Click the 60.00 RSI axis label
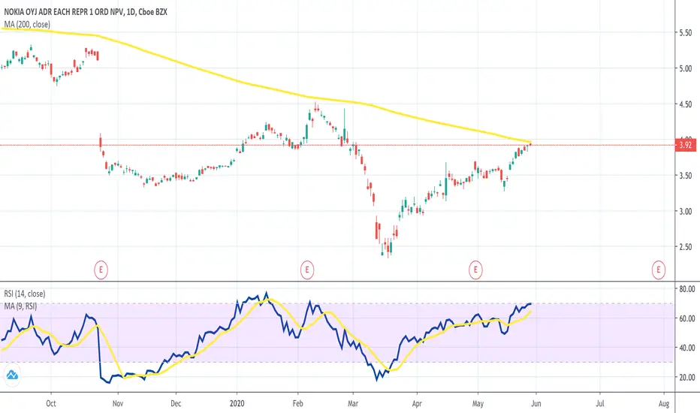 coord(687,318)
